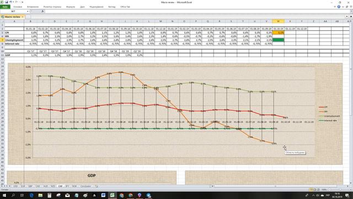Switch to the GBP sheet tab
Viewport: 353px width, 199px height.
30,186
